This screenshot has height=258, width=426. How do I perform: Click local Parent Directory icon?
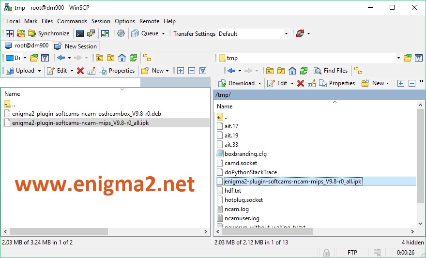[99, 58]
